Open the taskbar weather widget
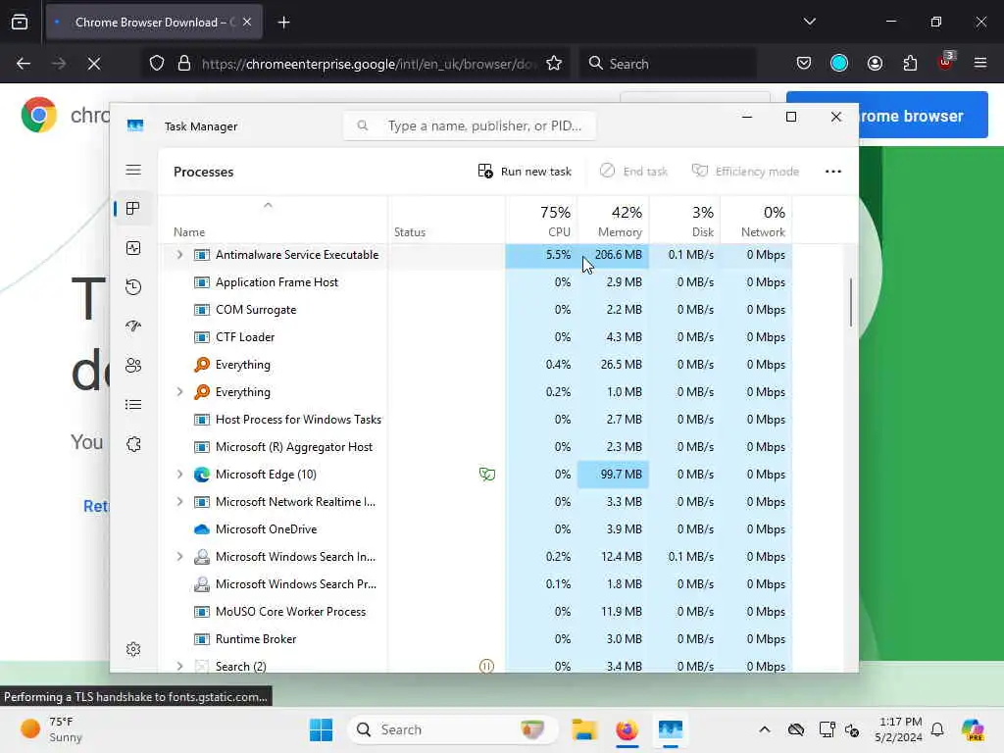This screenshot has height=753, width=1004. pyautogui.click(x=53, y=729)
